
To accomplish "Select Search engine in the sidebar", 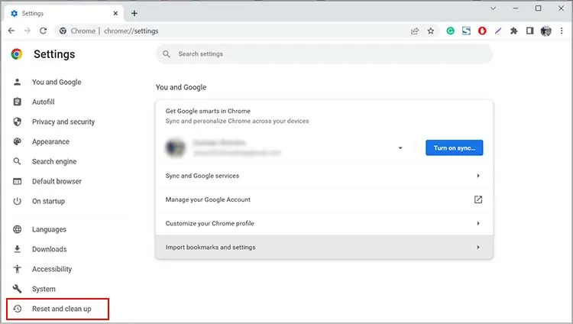I will point(54,161).
